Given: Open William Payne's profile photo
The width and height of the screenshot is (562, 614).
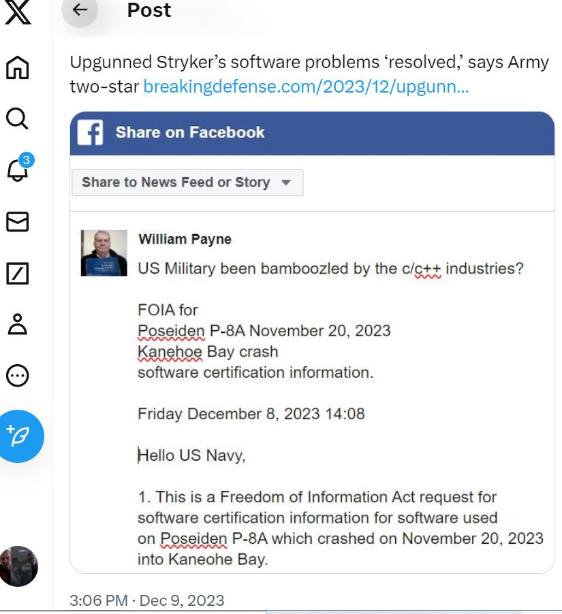Looking at the screenshot, I should click(104, 253).
